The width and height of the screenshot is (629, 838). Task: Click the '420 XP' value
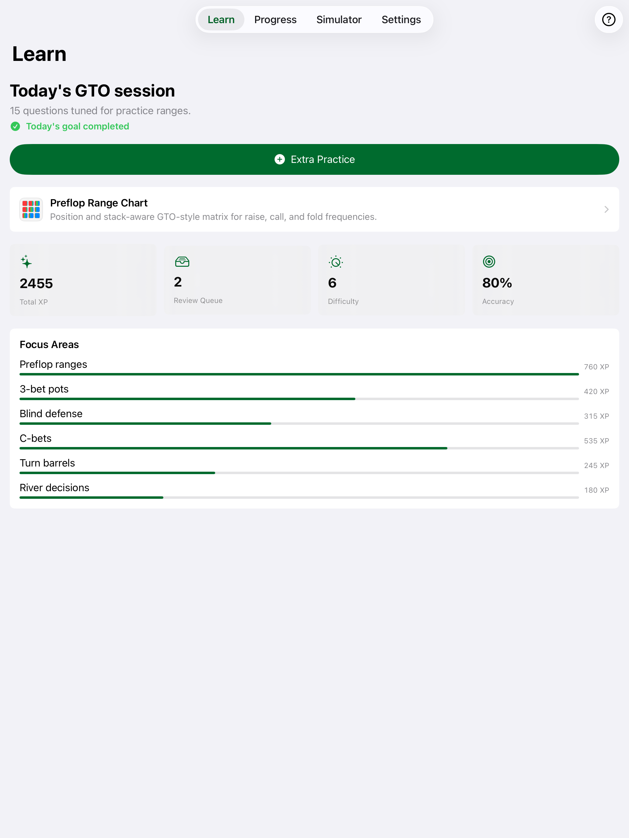pos(596,391)
